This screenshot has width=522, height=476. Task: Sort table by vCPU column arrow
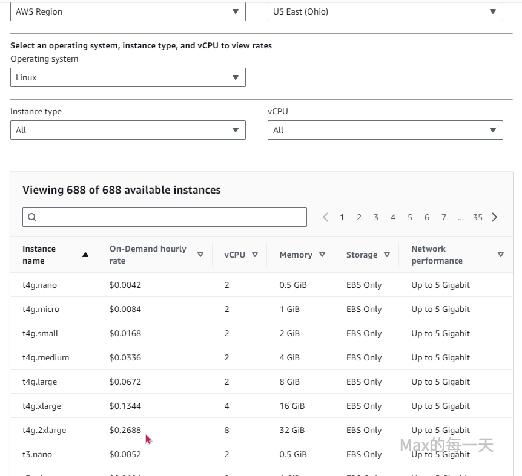[x=255, y=255]
